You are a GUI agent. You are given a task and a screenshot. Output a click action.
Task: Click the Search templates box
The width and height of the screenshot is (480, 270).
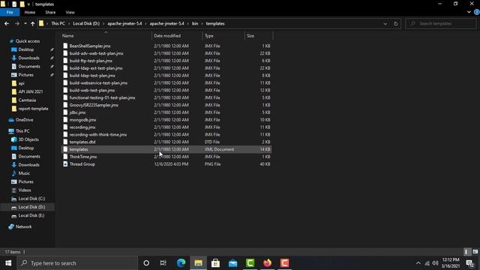point(441,23)
